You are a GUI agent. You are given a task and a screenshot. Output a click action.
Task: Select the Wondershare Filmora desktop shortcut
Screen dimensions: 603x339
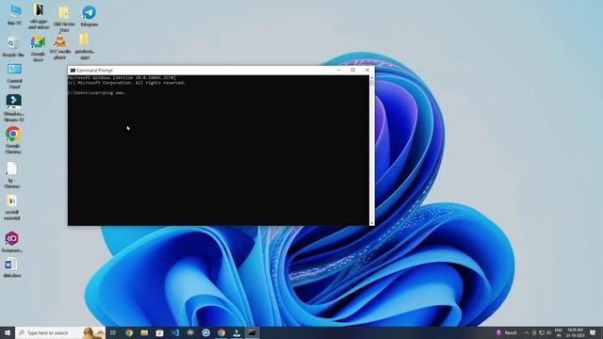14,108
